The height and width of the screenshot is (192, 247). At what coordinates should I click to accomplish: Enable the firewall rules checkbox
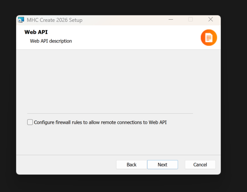(x=30, y=122)
